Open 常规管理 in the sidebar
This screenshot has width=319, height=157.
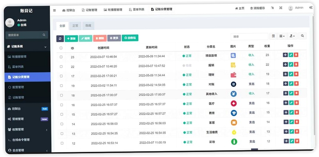click(x=28, y=119)
